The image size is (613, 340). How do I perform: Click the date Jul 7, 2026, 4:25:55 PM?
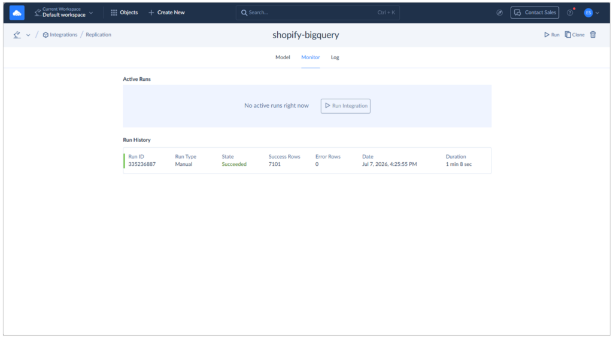pos(389,165)
